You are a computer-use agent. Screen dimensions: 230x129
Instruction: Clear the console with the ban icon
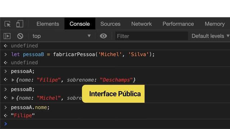(20, 36)
